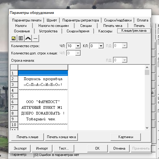Click the font style A icon
Image resolution: width=159 pixels, height=159 pixels.
click(28, 38)
